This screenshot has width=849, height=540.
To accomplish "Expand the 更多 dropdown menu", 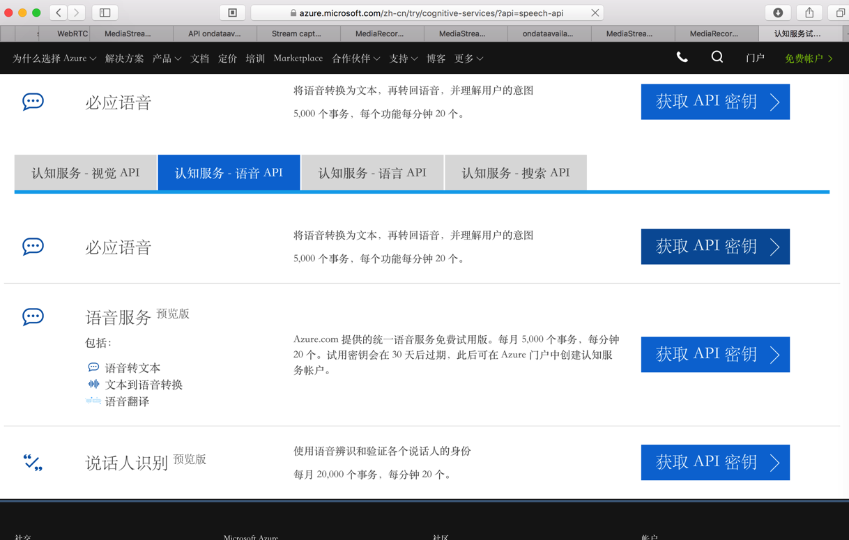I will pos(469,59).
